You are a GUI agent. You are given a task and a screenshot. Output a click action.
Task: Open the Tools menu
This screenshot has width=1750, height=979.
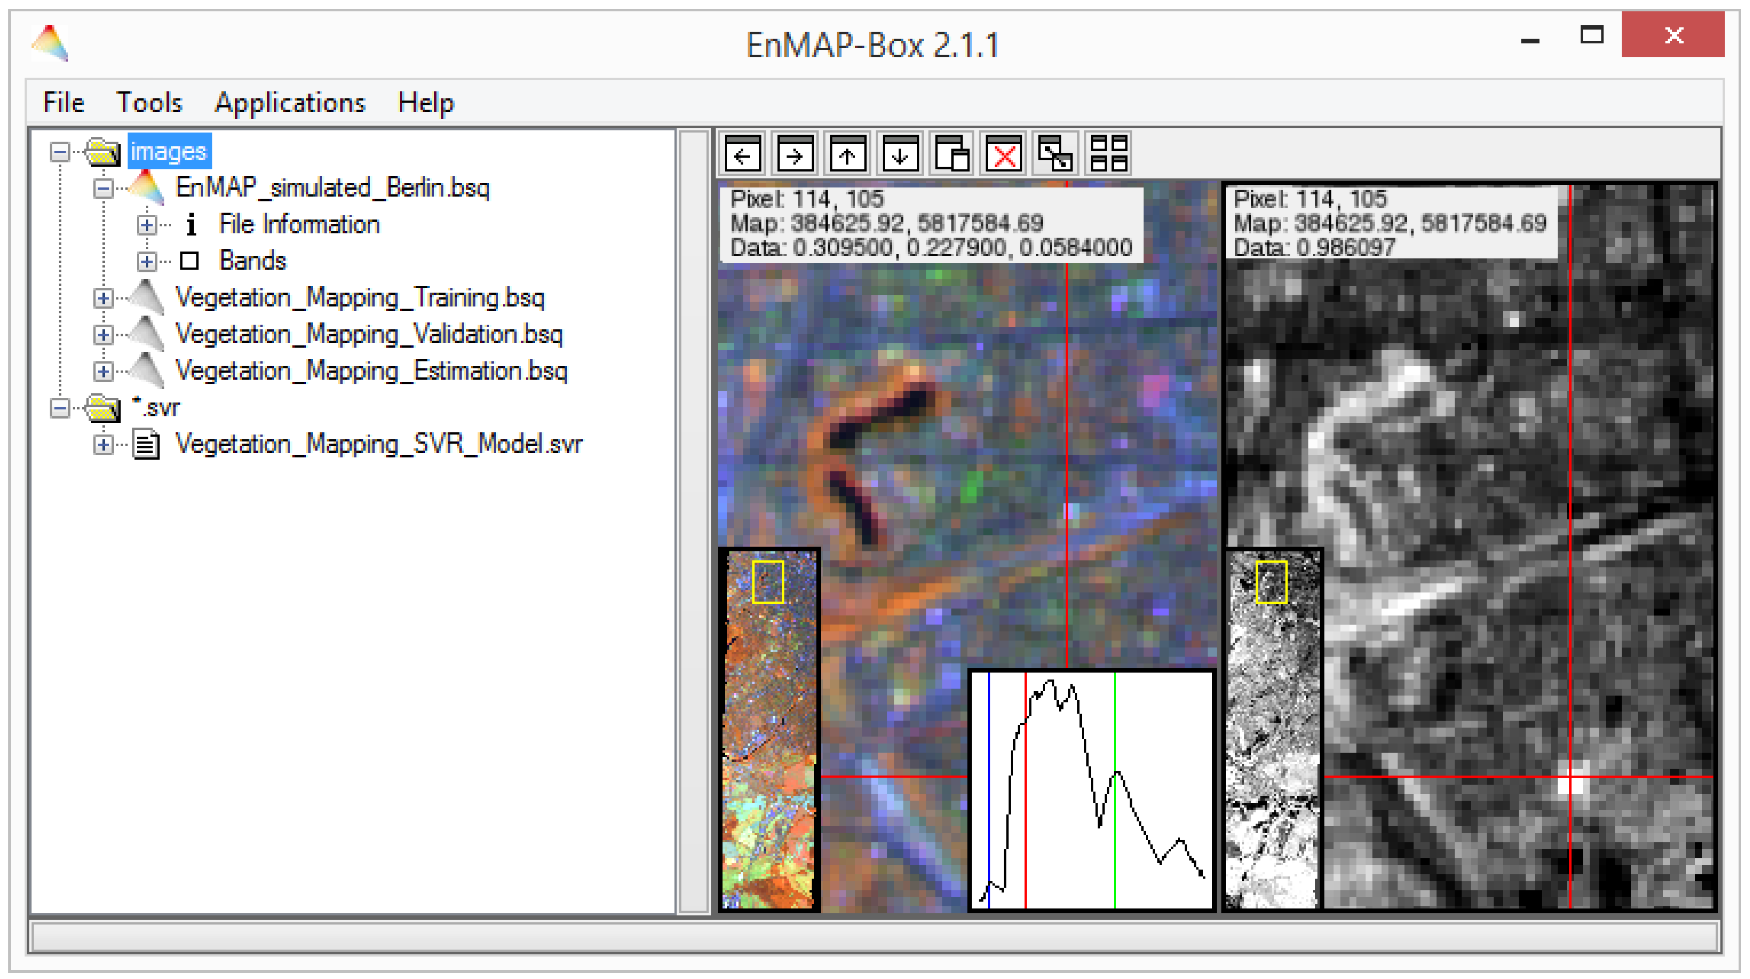150,103
